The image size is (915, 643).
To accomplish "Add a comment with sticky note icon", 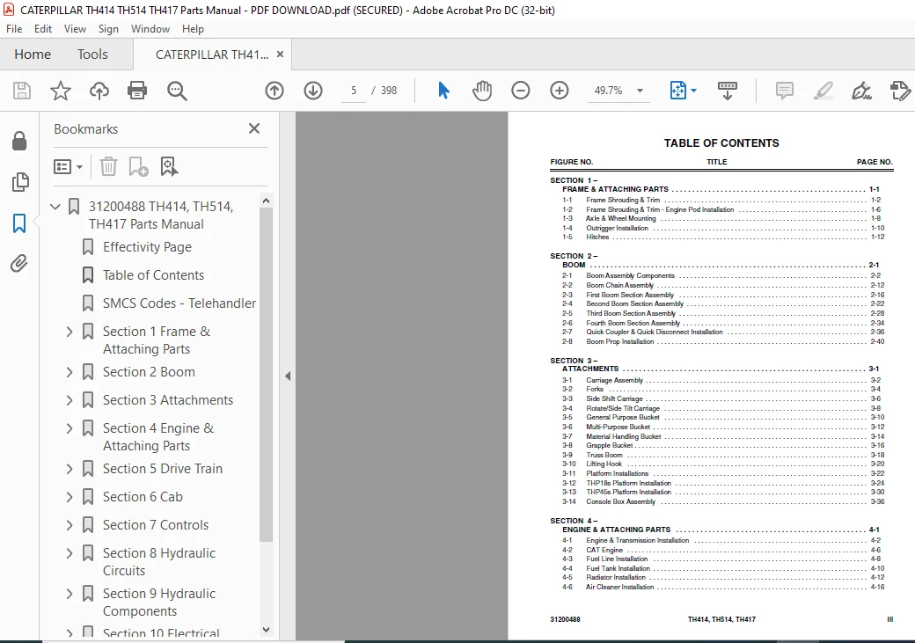I will tap(784, 91).
